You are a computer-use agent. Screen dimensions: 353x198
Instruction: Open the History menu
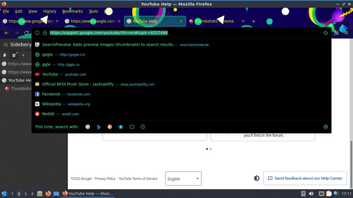click(x=50, y=11)
